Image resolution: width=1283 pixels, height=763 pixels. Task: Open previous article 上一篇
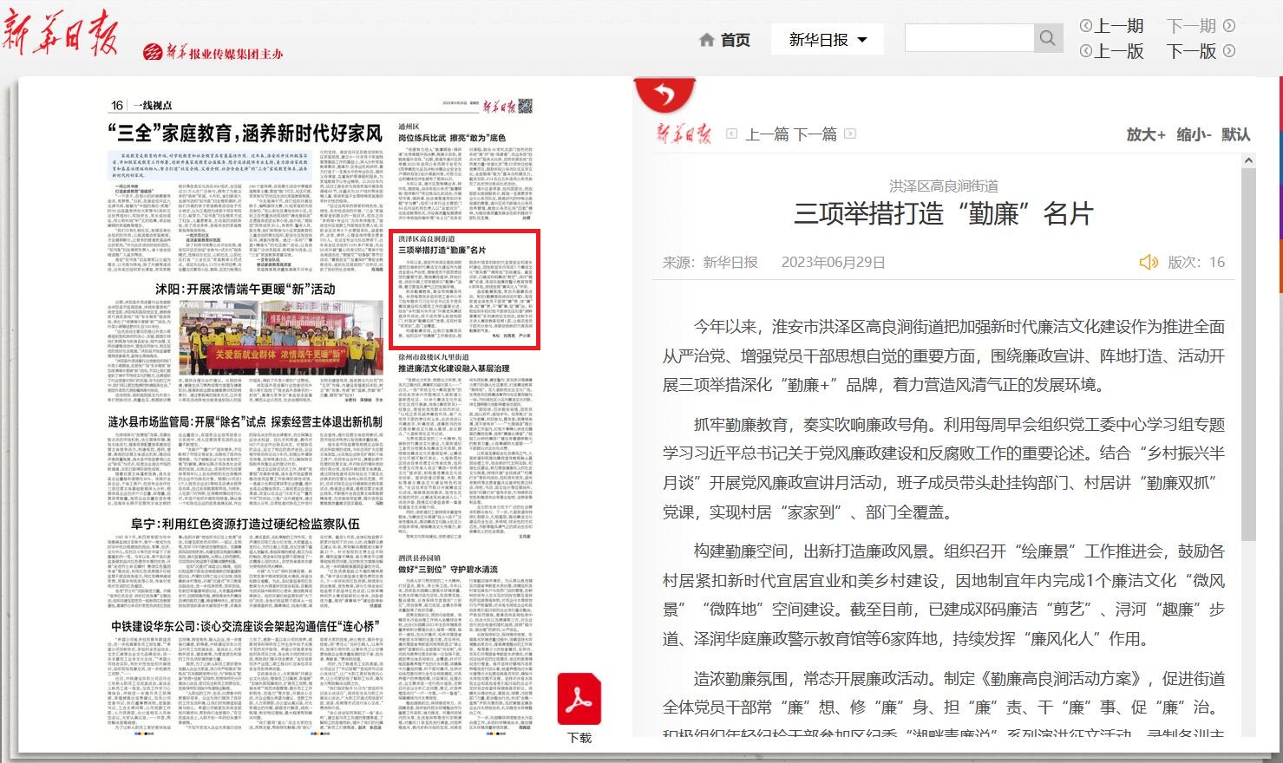point(767,134)
